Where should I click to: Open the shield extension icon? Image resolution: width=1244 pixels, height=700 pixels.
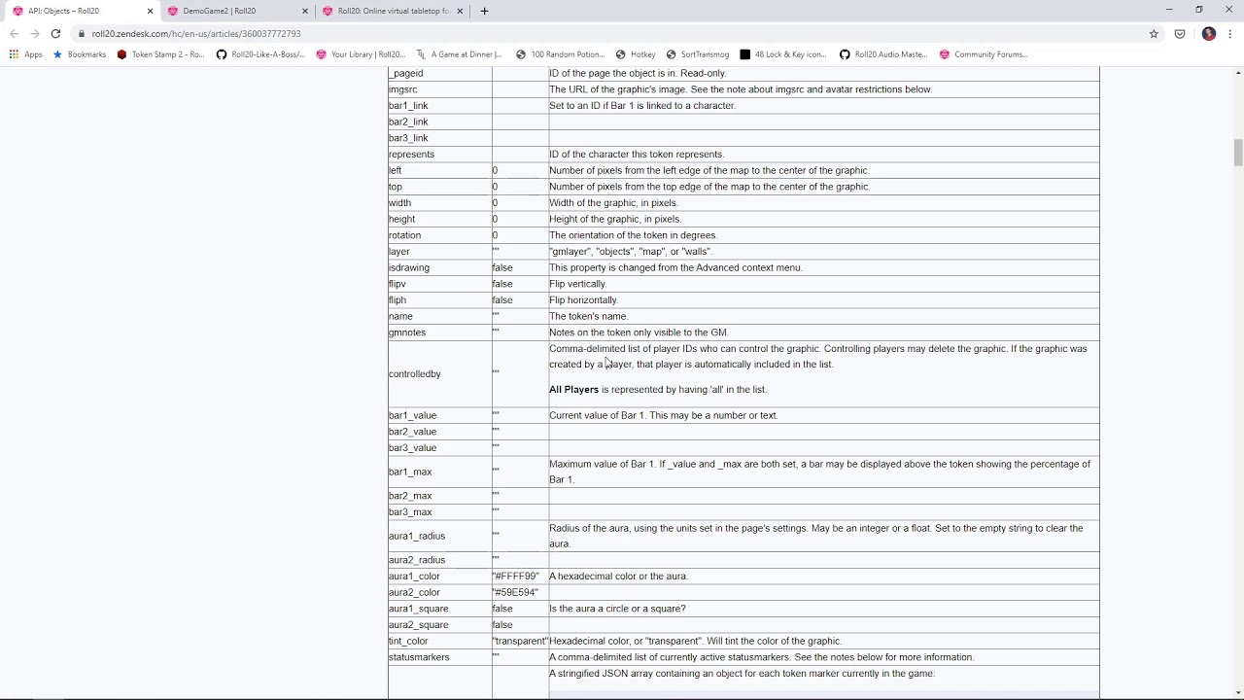point(1180,33)
